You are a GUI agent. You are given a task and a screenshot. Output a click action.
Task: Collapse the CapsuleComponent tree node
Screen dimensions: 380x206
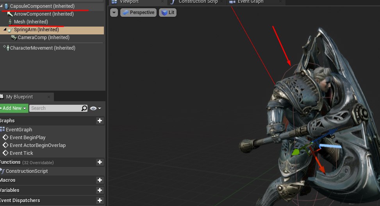click(2, 5)
